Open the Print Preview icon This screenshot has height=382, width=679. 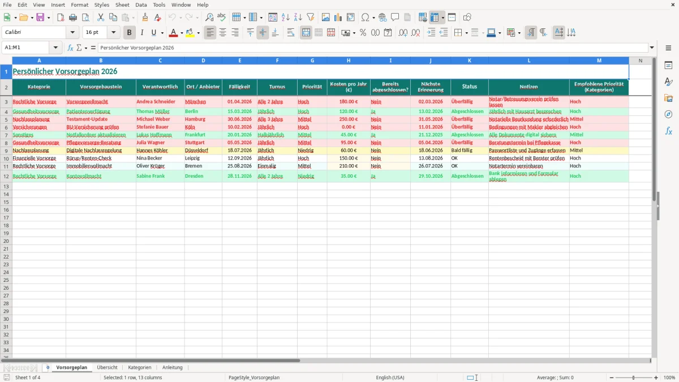coord(85,18)
